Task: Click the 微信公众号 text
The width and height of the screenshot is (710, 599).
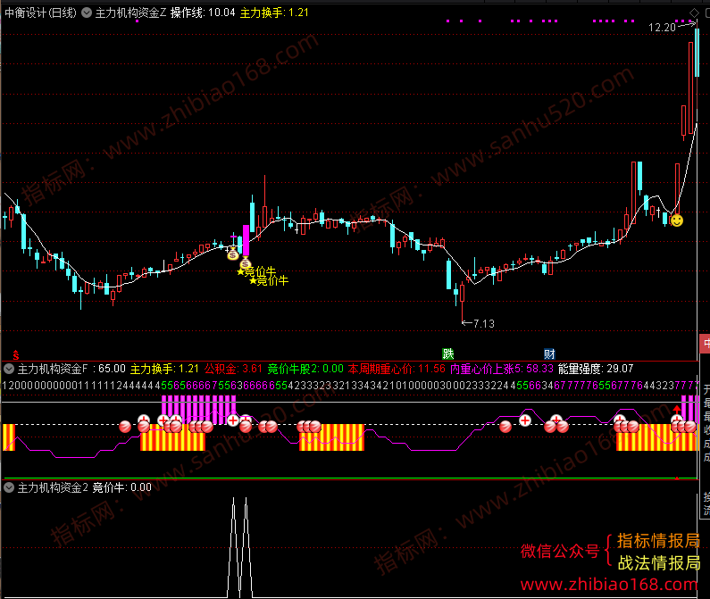Action: [x=560, y=551]
